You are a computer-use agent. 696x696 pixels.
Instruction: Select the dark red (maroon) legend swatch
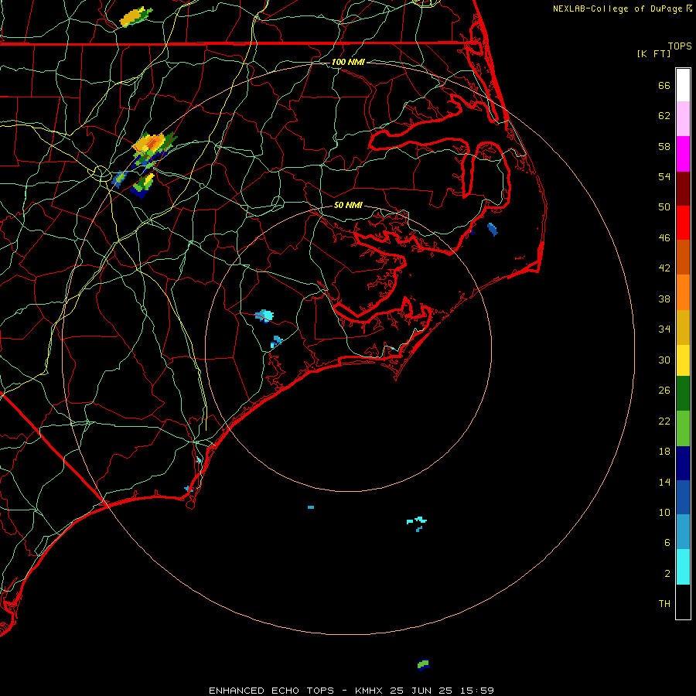(x=683, y=189)
